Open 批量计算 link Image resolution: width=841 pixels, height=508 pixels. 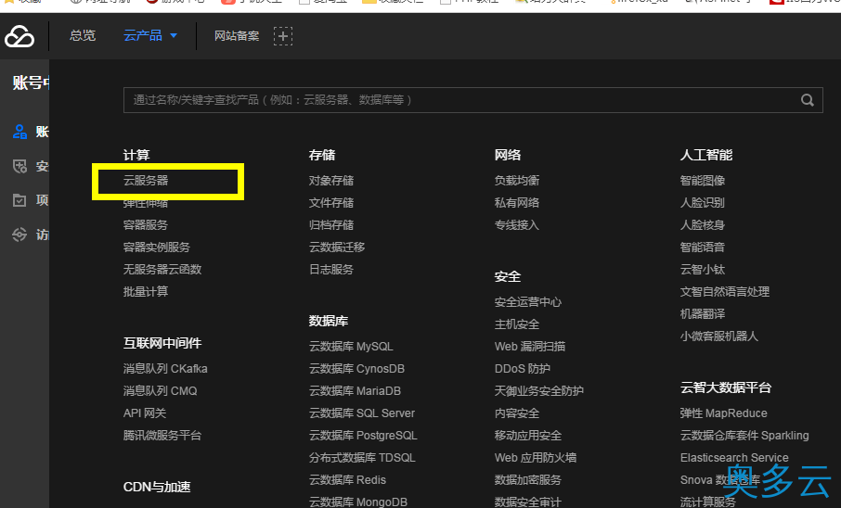click(146, 291)
